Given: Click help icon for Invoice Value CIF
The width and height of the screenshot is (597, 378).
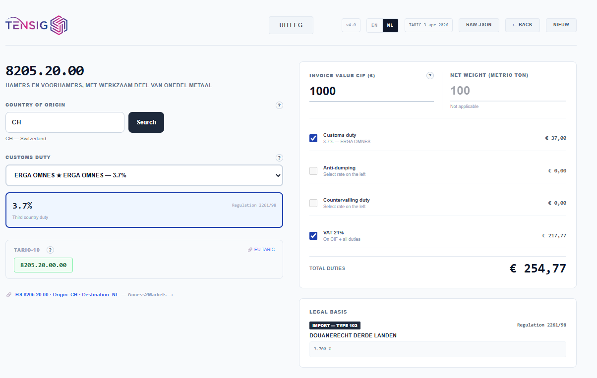Looking at the screenshot, I should click(x=430, y=76).
